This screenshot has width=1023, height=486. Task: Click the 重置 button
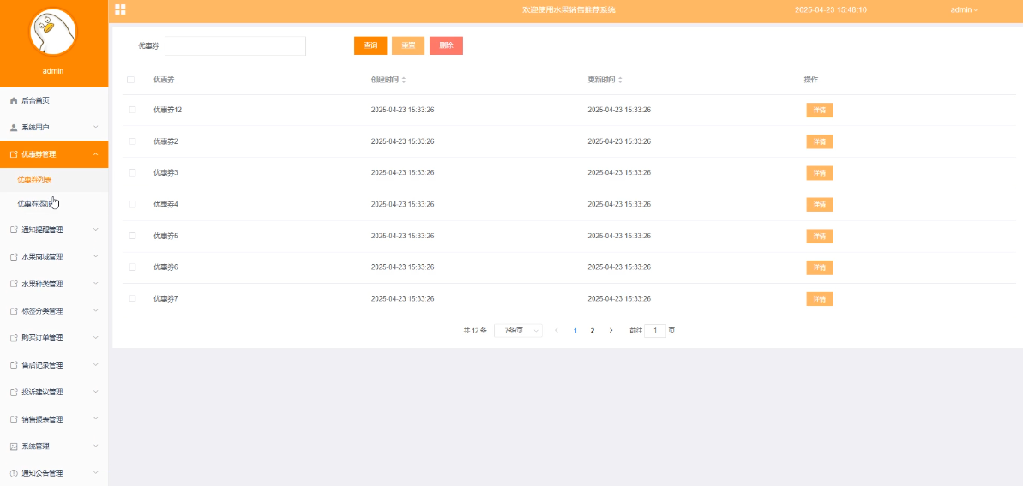tap(408, 45)
